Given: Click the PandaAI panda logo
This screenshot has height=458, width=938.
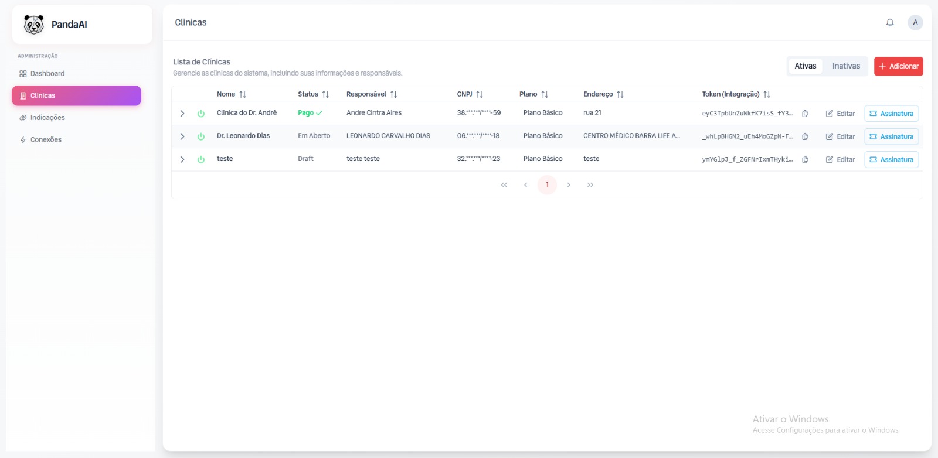Looking at the screenshot, I should (x=33, y=25).
